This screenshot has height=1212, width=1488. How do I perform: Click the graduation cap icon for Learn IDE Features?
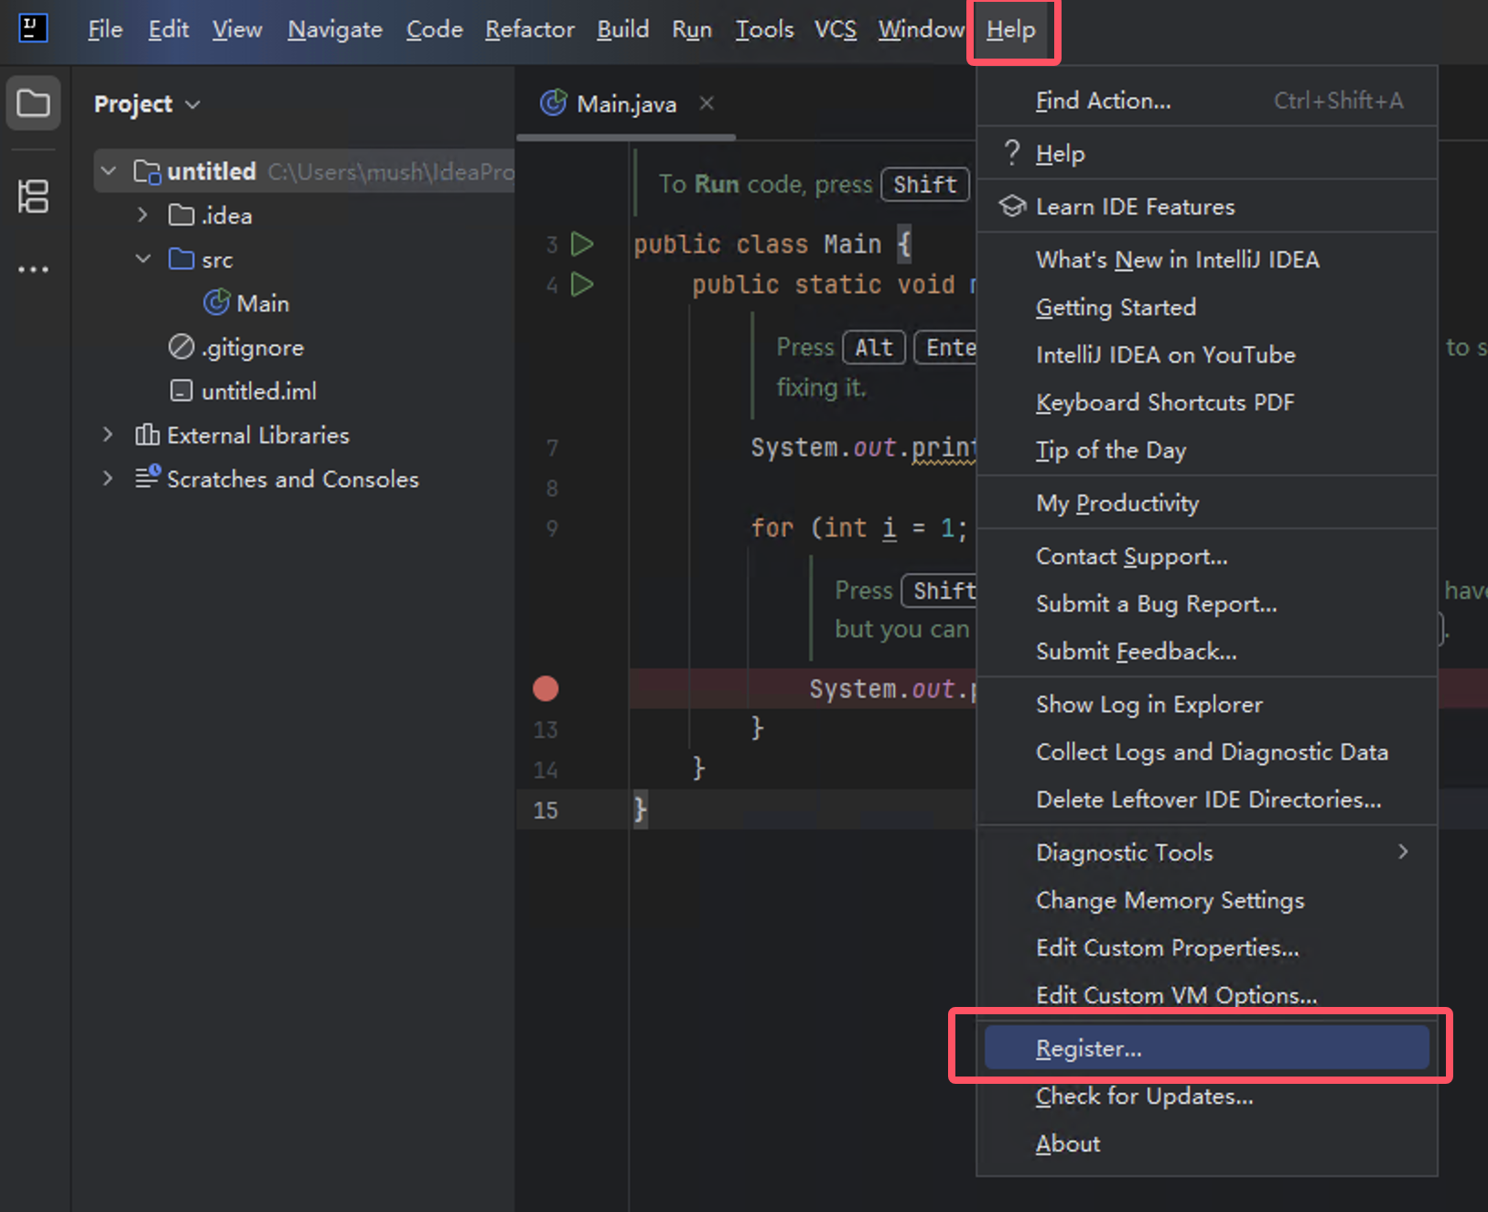pyautogui.click(x=1012, y=206)
